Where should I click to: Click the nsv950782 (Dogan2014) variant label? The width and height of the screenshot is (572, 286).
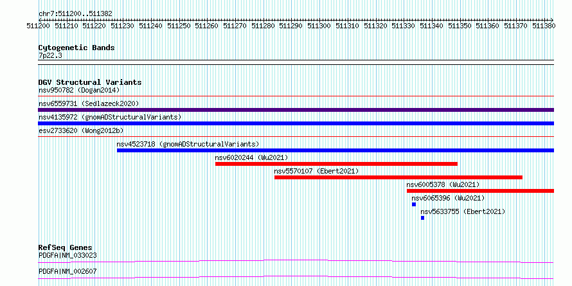(x=79, y=90)
